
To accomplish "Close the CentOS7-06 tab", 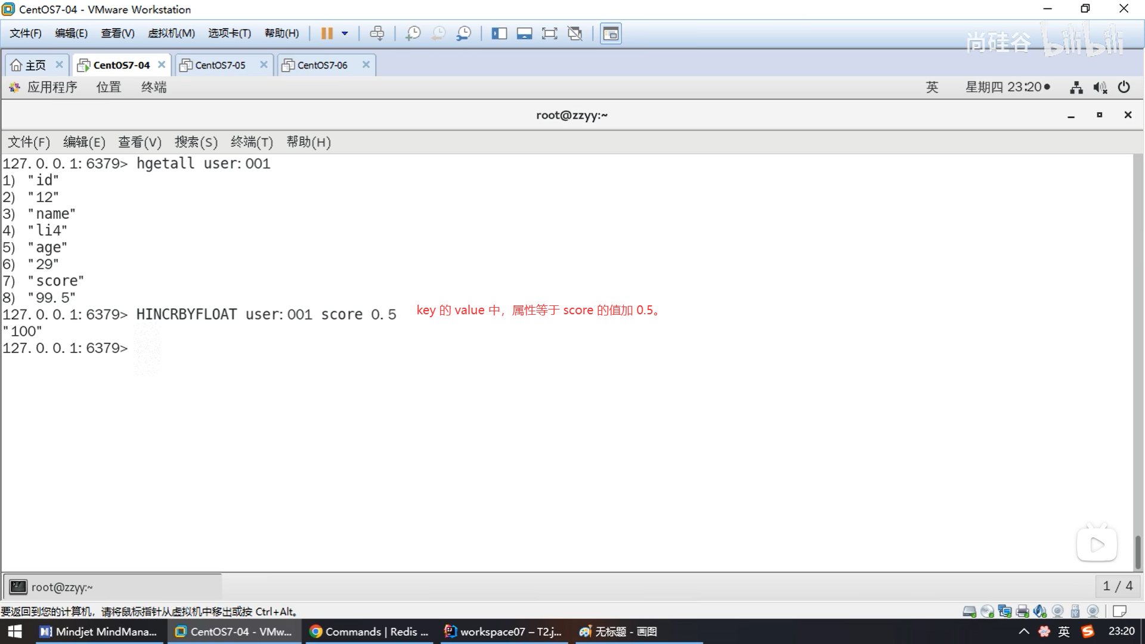I will pyautogui.click(x=366, y=64).
